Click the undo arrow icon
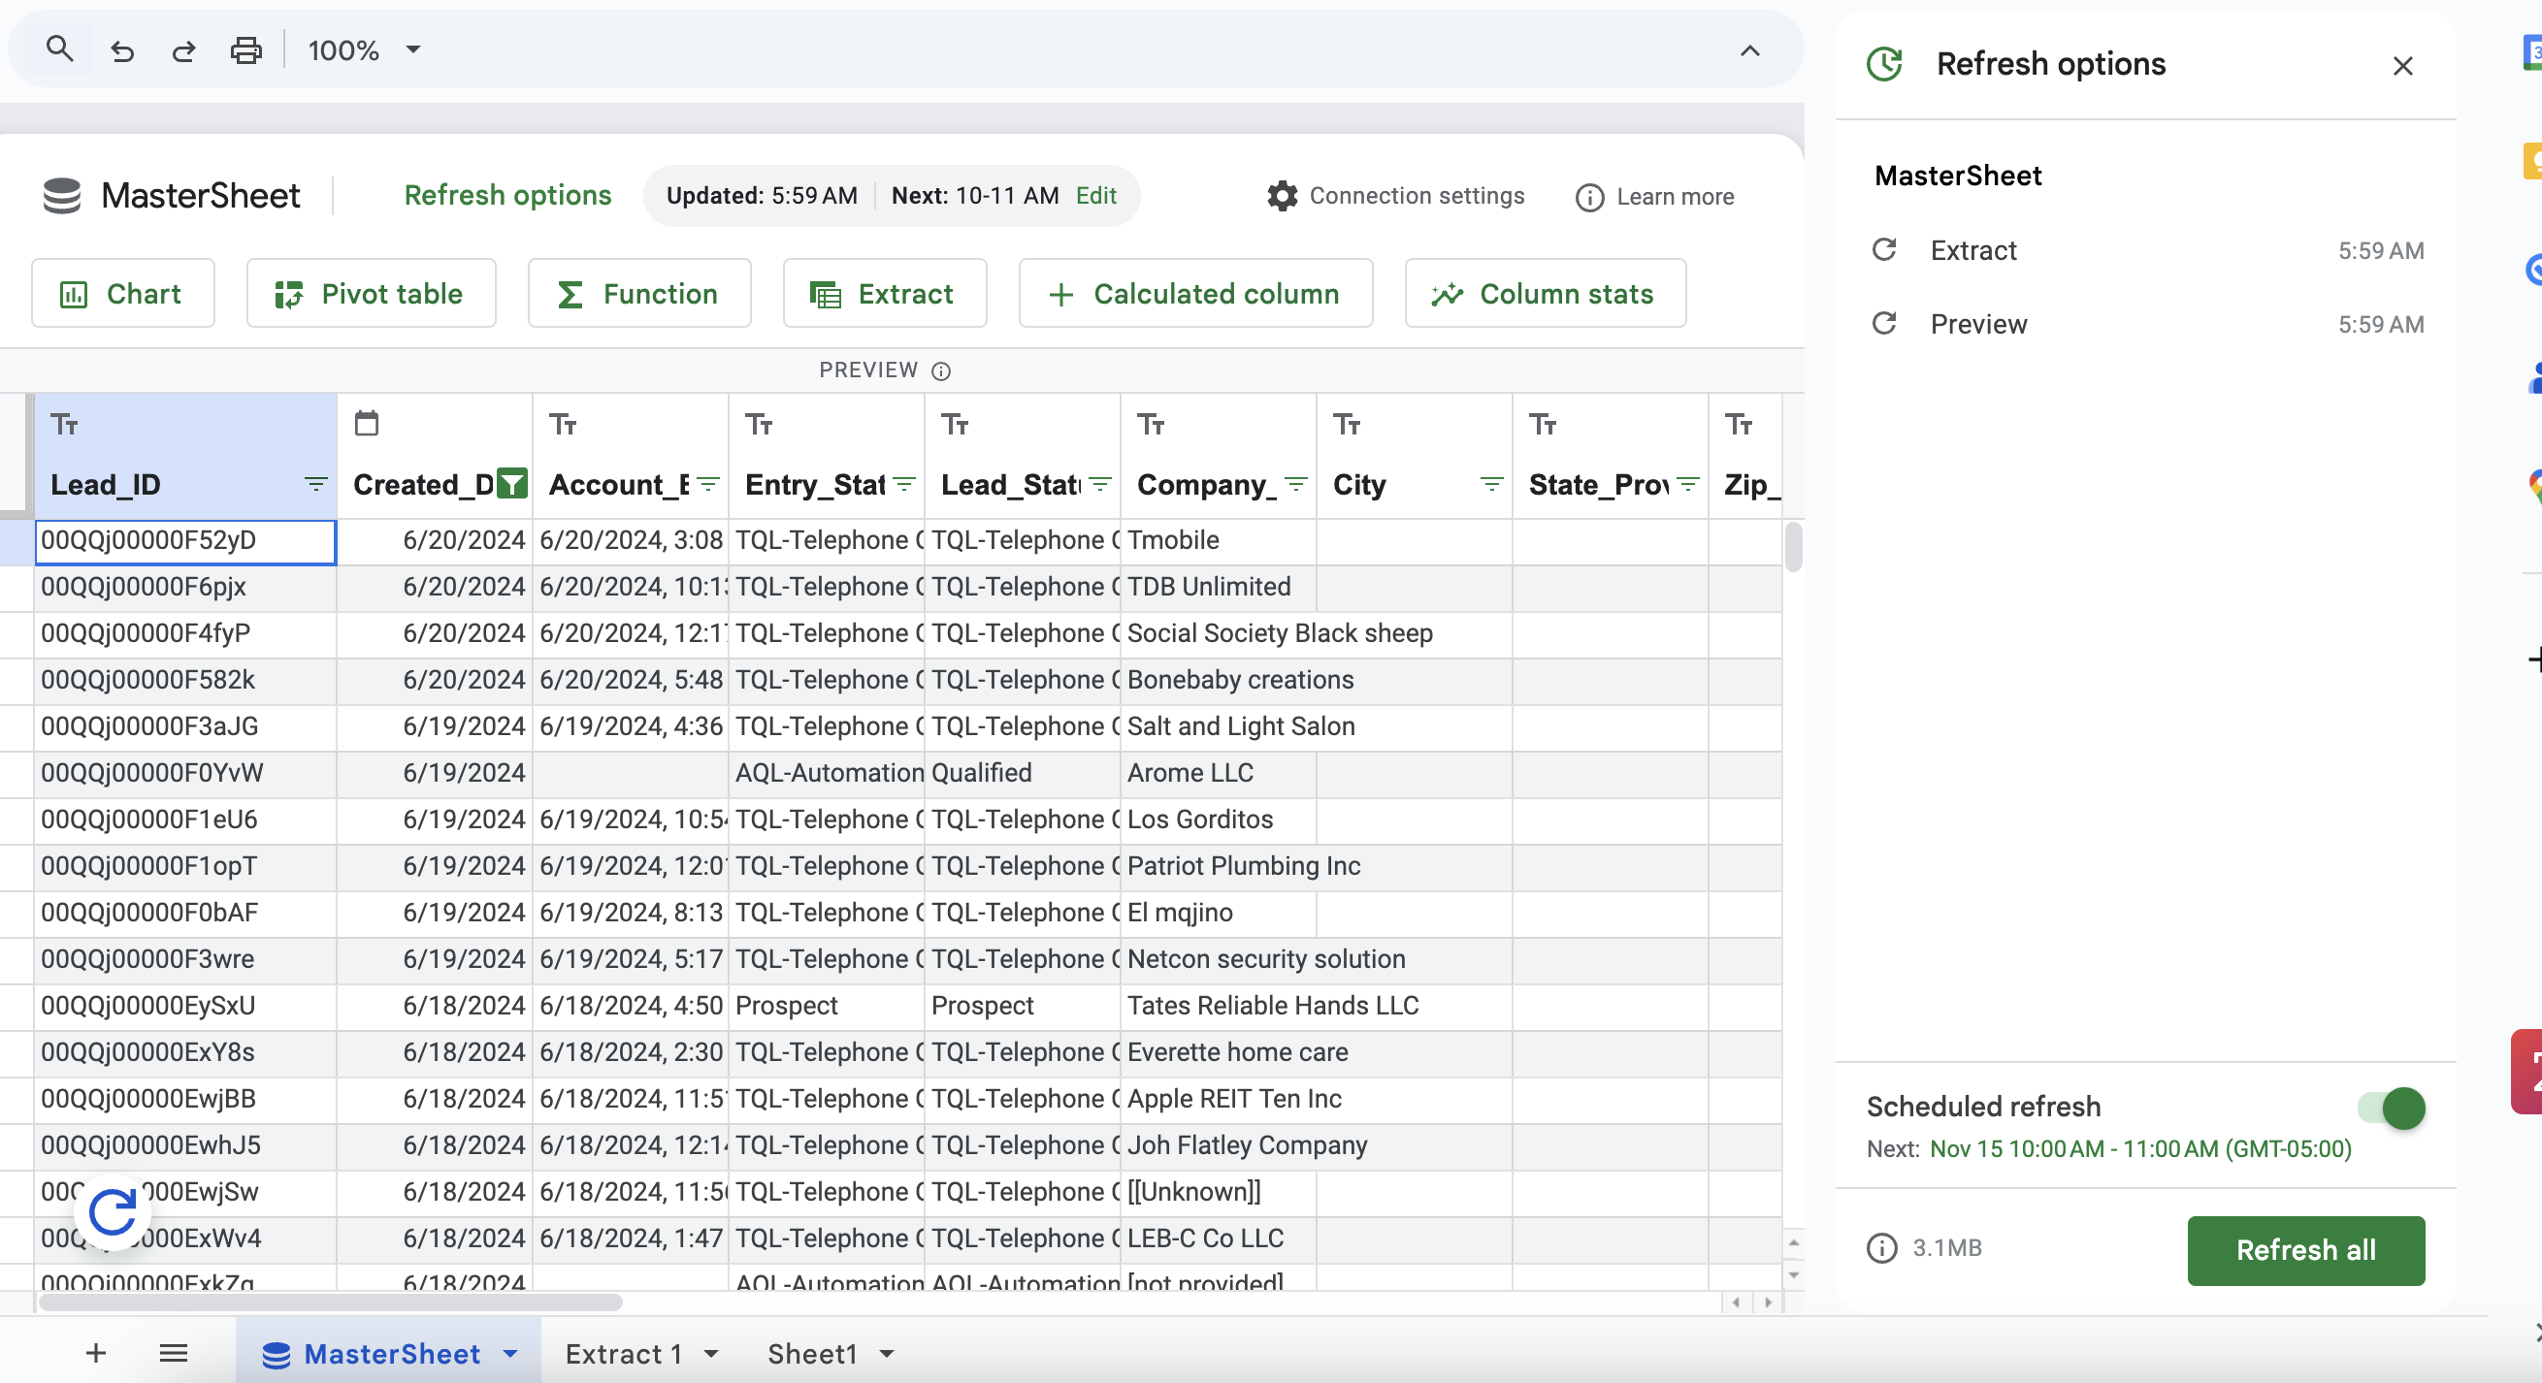 [122, 50]
